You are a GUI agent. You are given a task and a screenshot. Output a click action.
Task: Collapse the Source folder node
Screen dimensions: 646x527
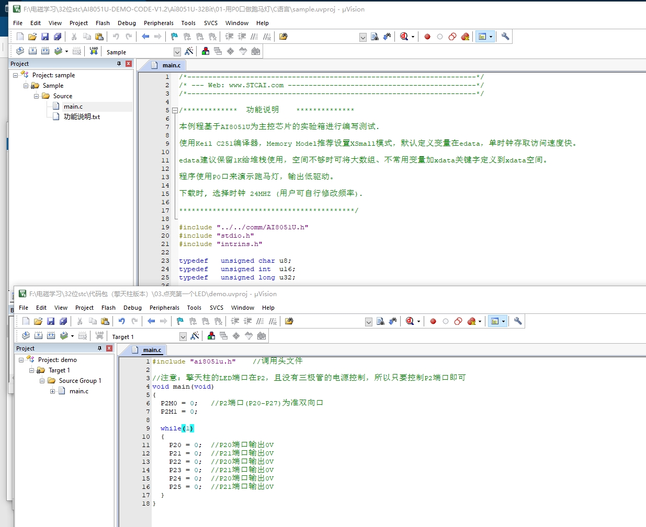coord(37,96)
